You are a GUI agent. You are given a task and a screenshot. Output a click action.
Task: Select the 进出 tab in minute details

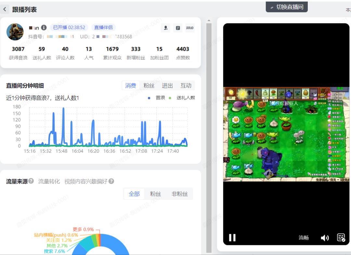167,86
